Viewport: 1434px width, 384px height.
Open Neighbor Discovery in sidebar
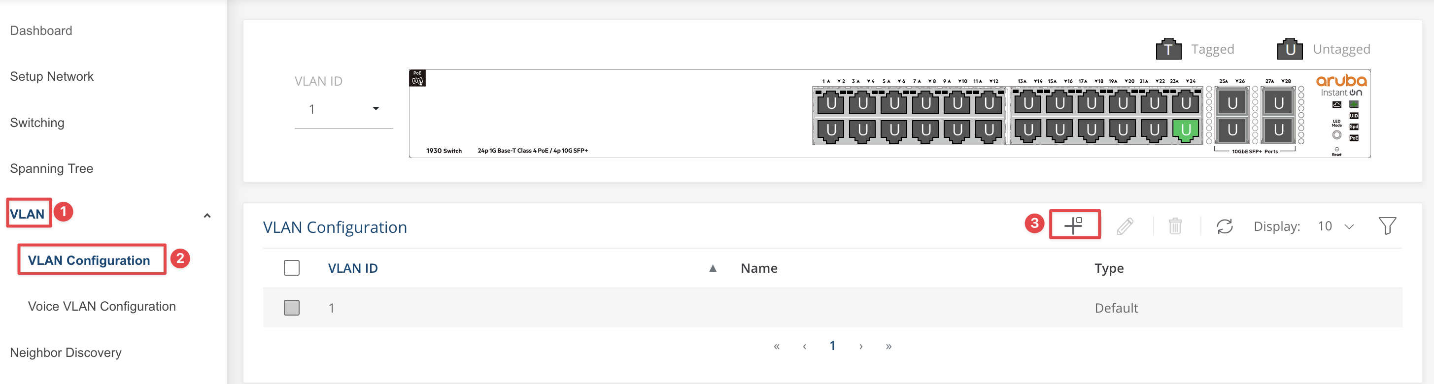[x=66, y=353]
